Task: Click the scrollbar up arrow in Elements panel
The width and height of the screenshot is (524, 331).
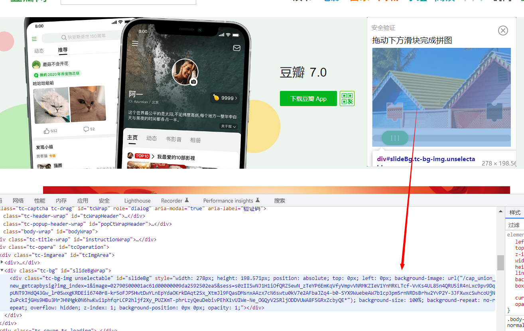Action: click(500, 211)
